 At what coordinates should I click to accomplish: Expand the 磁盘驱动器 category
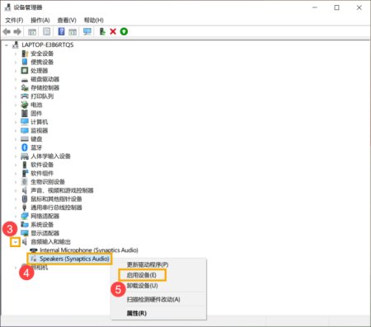pyautogui.click(x=16, y=79)
